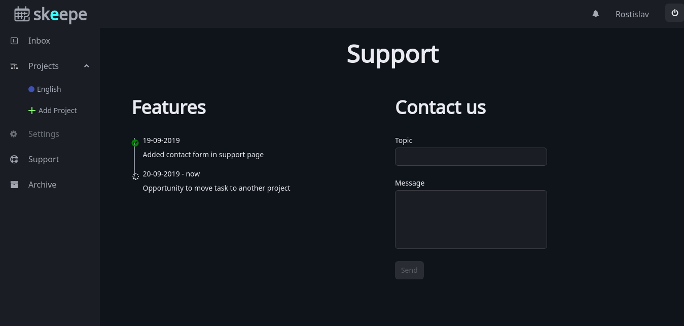The image size is (684, 326).
Task: Click the skeepe calendar logo icon
Action: [x=22, y=14]
